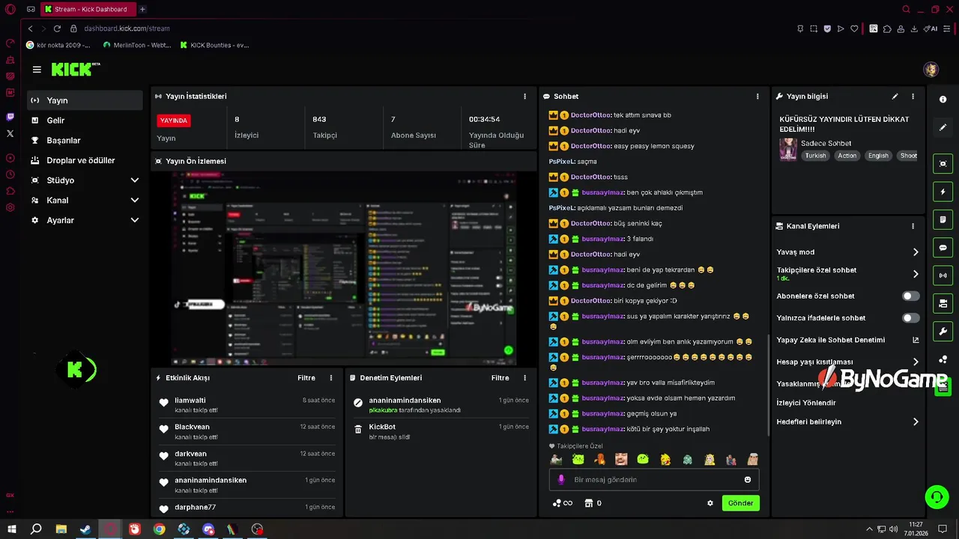
Task: Click the green Gönder button
Action: (740, 503)
